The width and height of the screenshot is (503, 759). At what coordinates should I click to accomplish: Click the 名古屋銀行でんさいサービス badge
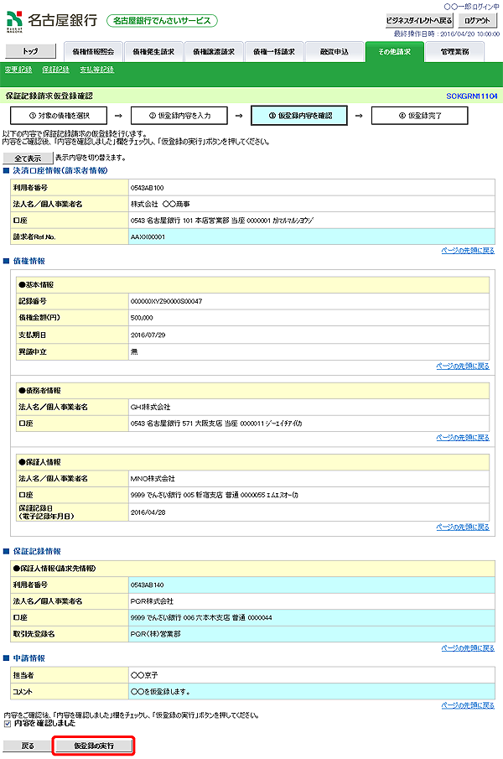pos(162,21)
